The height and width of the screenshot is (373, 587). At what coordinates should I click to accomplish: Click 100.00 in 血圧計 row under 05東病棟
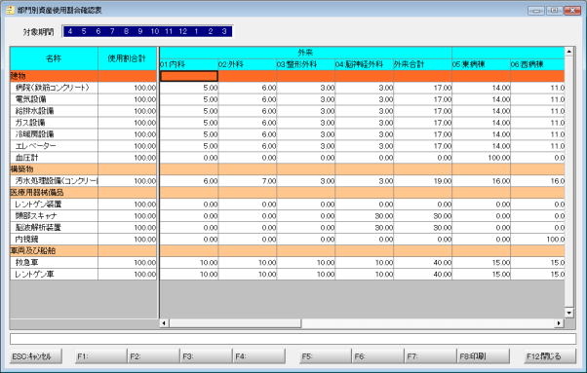click(481, 158)
